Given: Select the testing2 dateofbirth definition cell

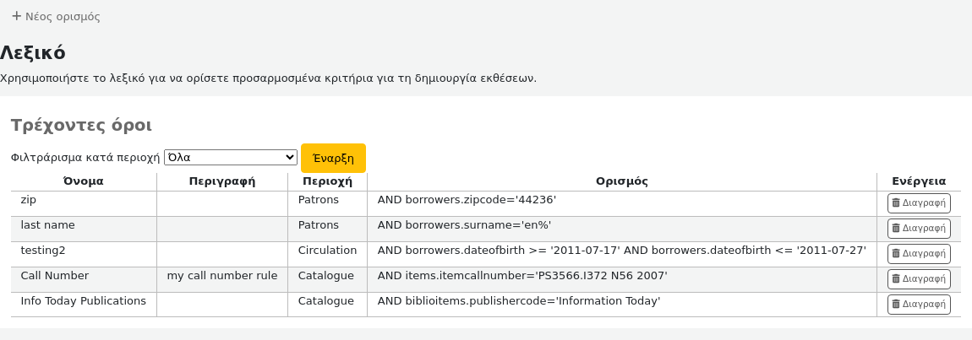Looking at the screenshot, I should (x=621, y=251).
